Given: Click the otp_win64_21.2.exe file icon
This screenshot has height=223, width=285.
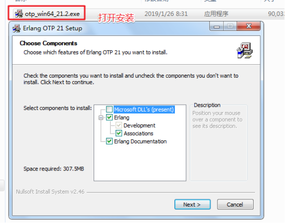Looking at the screenshot, I should tap(19, 14).
